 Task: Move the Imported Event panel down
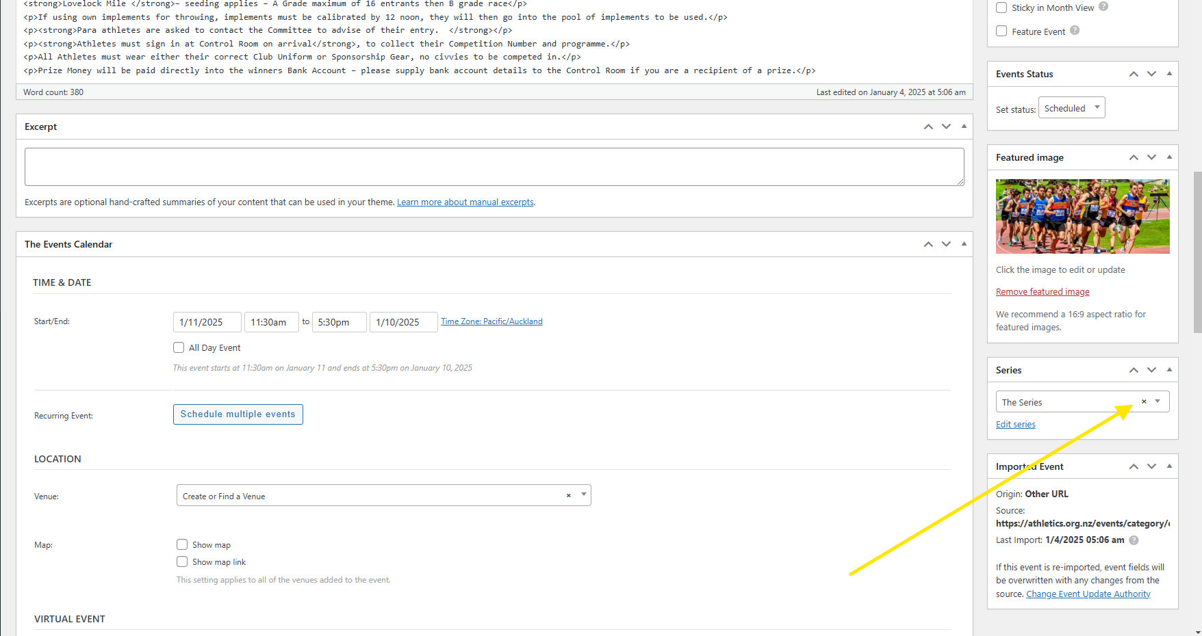pyautogui.click(x=1151, y=466)
